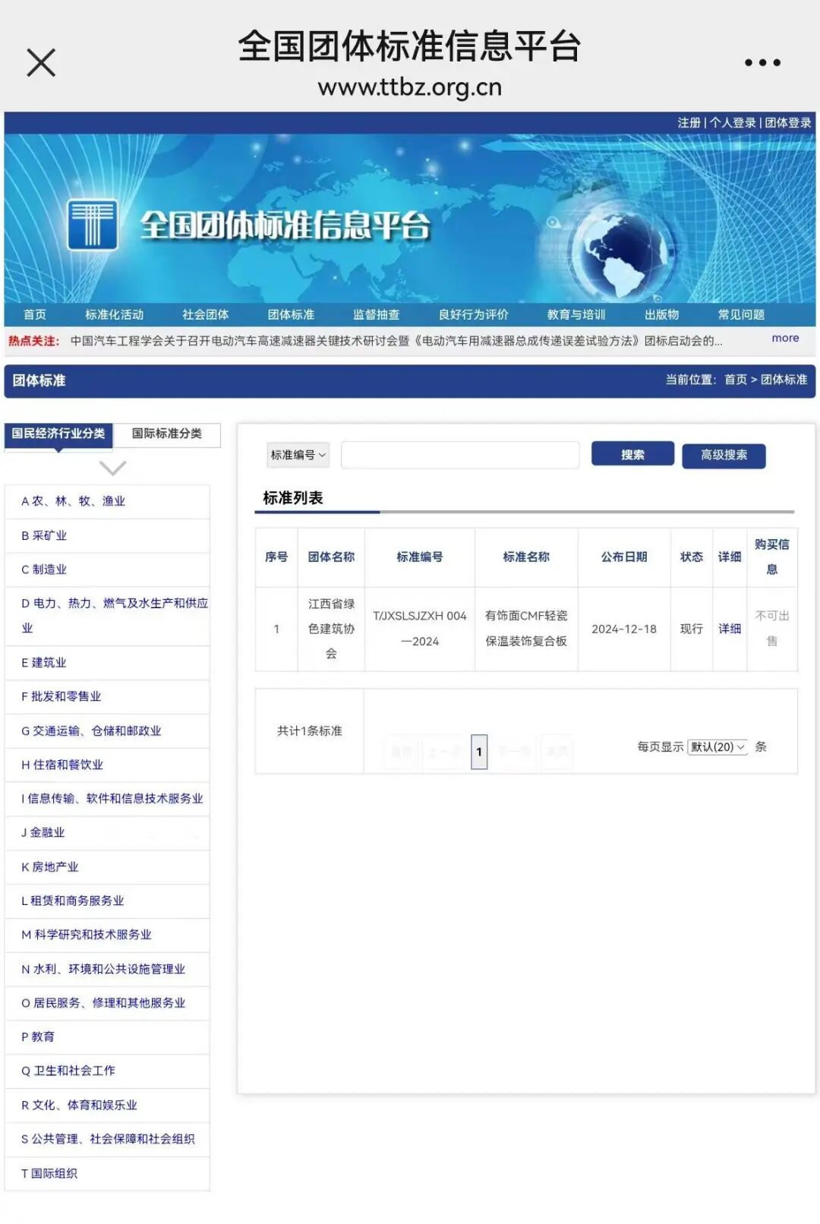Select category H 住宿和餐饮业
Screen dimensions: 820x1224
107,765
